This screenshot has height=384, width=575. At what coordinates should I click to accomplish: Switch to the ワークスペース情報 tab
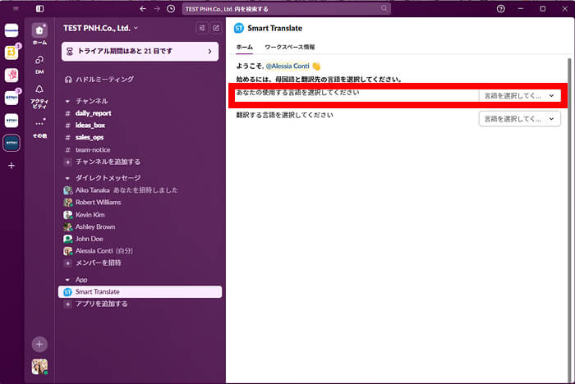point(290,47)
